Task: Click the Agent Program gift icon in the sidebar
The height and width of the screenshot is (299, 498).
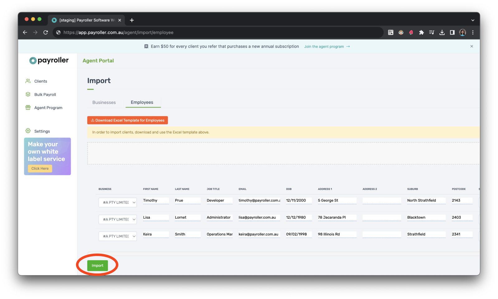Action: point(28,107)
